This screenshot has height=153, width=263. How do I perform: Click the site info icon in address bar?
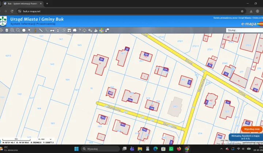point(20,11)
